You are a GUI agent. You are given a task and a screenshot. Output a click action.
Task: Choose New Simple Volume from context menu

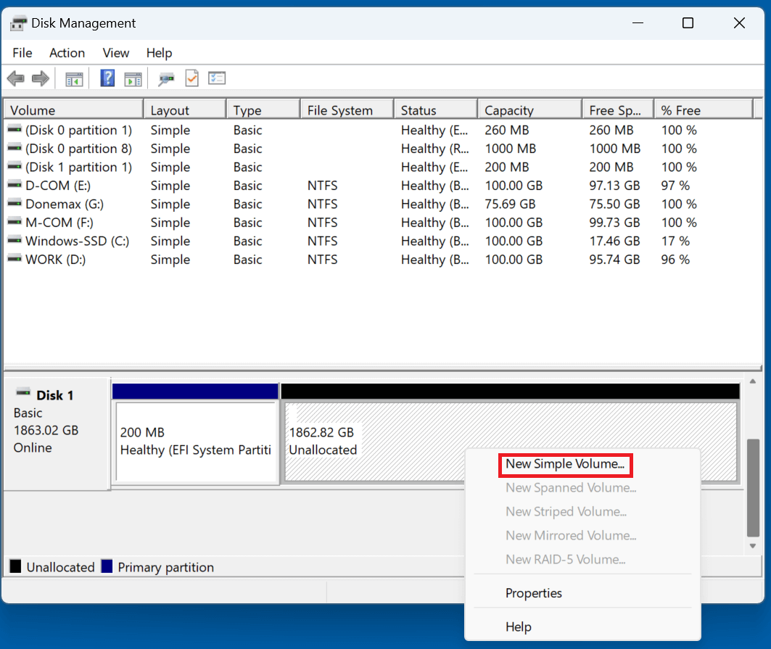point(565,464)
